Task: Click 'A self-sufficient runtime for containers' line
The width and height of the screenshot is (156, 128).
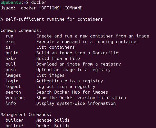Action: point(52,19)
